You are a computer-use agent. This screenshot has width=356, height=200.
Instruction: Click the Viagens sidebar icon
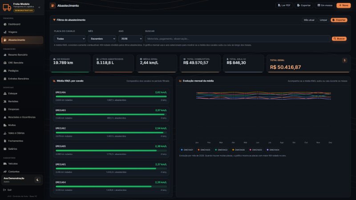5,32
